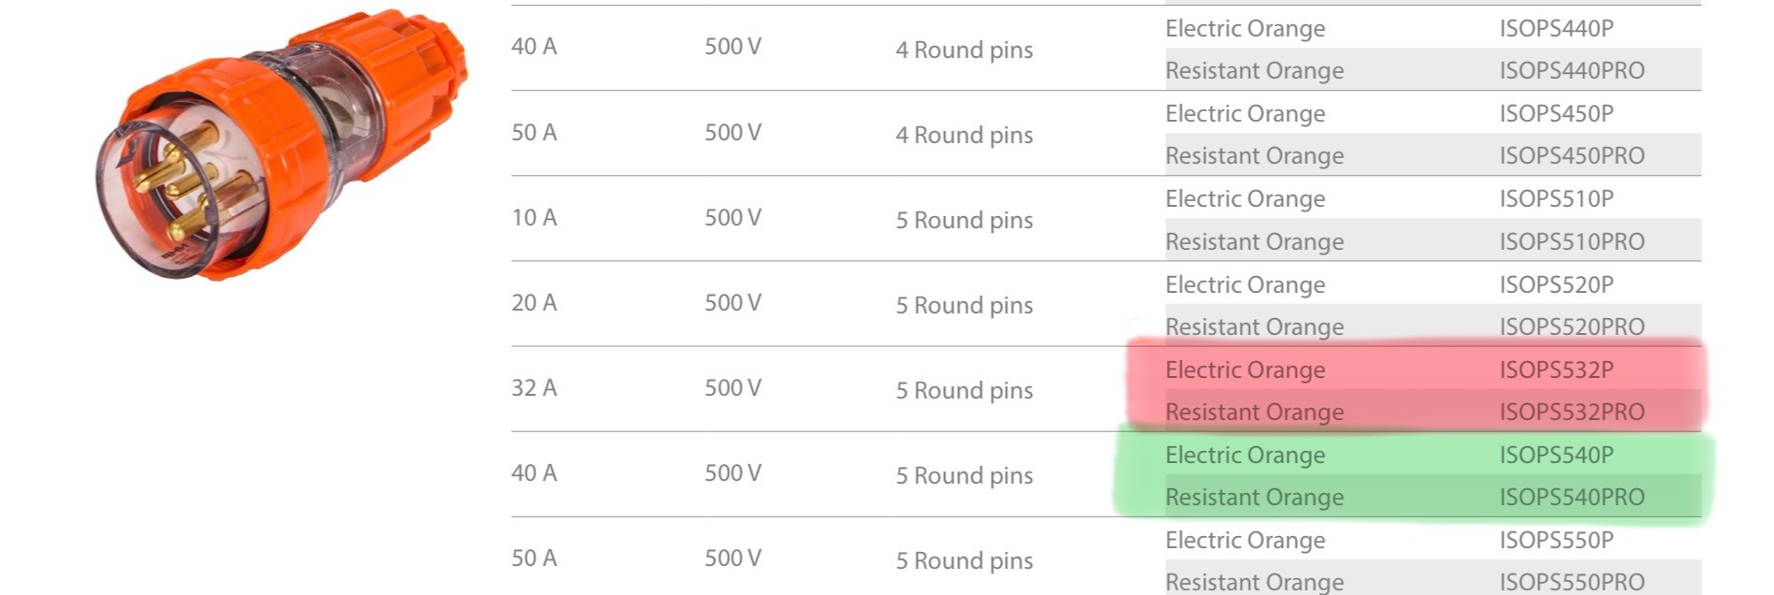Click Resistant Orange beside ISOPS440PRO
Viewport: 1774px width, 595px height.
(x=1255, y=70)
